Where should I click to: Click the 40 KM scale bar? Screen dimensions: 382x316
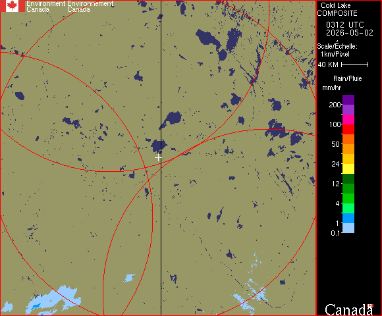355,65
